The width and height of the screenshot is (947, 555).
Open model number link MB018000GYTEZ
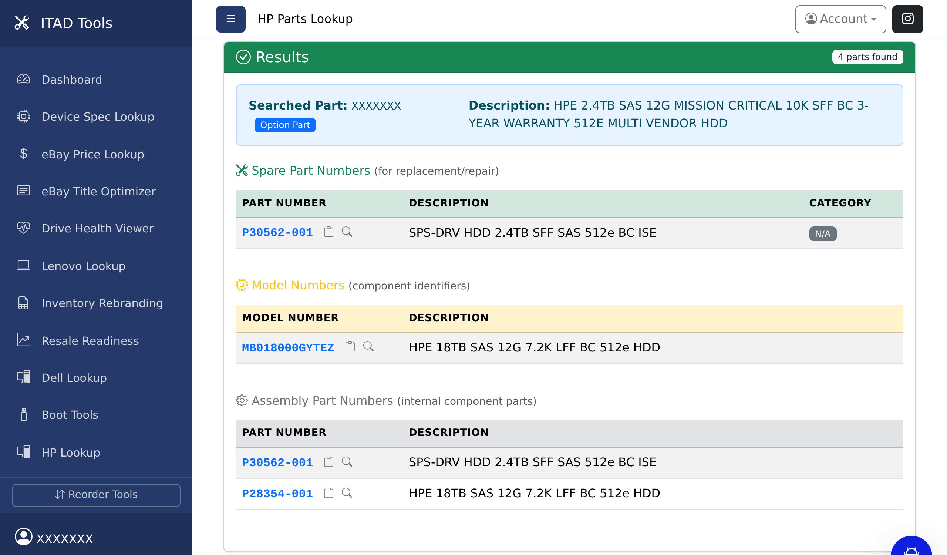[288, 347]
